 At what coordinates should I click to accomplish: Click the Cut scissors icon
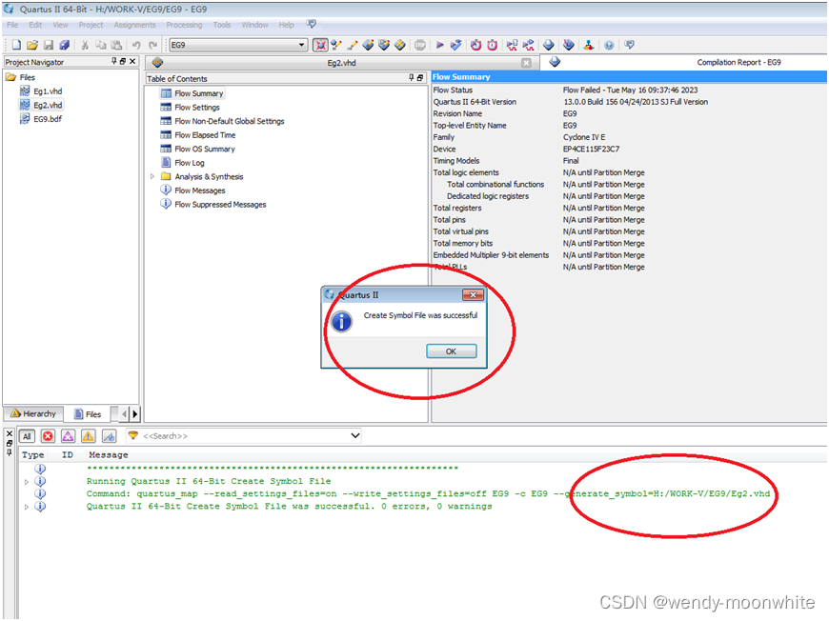pyautogui.click(x=85, y=45)
